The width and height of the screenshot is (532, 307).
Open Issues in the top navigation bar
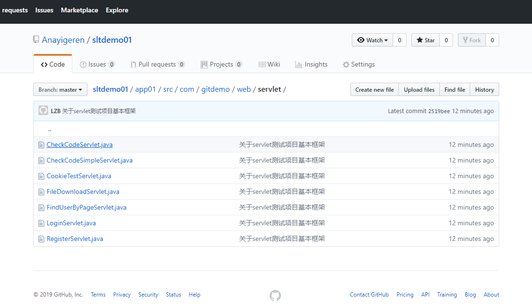pyautogui.click(x=44, y=10)
